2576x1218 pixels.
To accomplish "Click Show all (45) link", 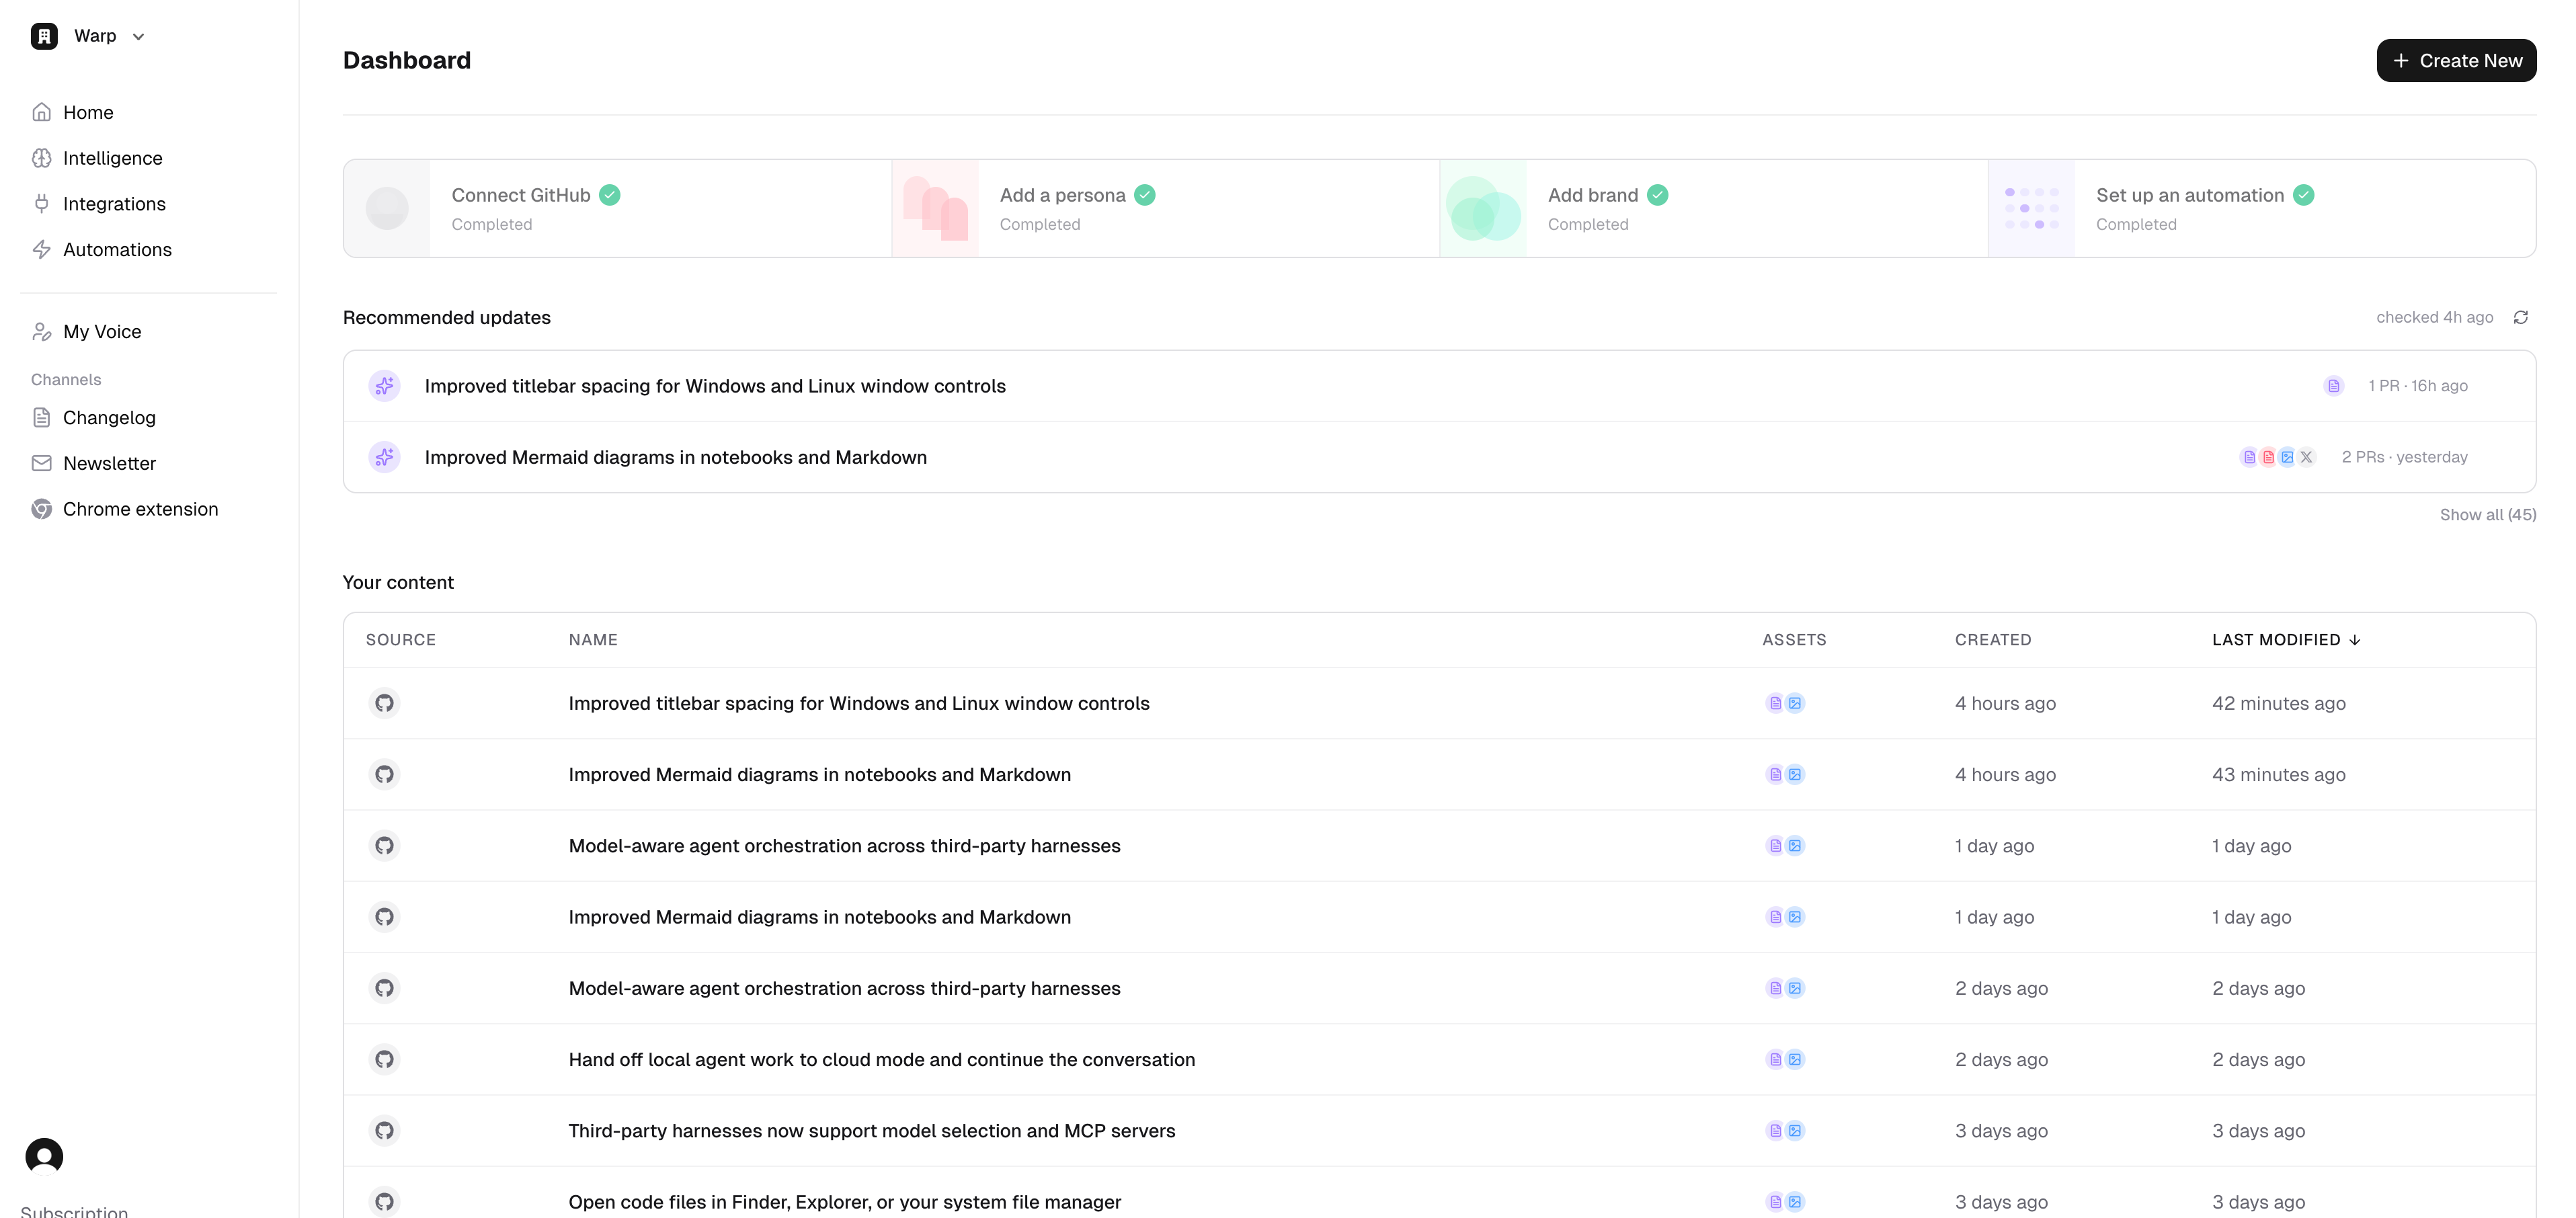I will tap(2488, 515).
